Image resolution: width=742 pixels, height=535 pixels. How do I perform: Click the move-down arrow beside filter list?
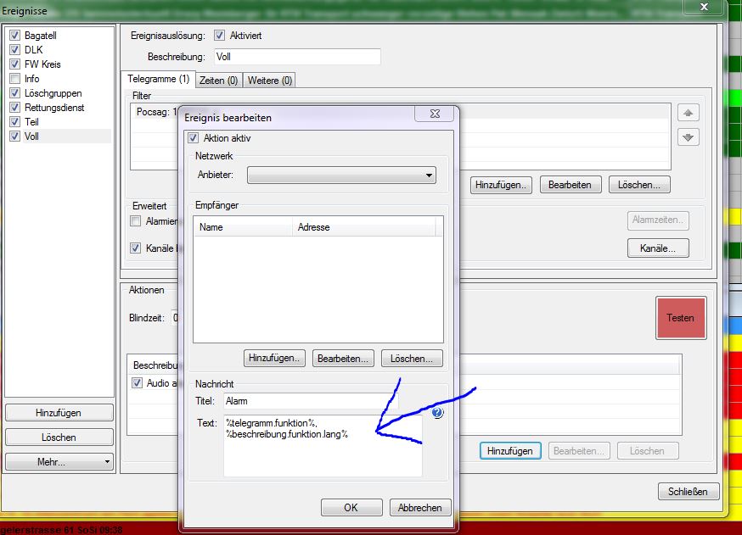pos(688,137)
